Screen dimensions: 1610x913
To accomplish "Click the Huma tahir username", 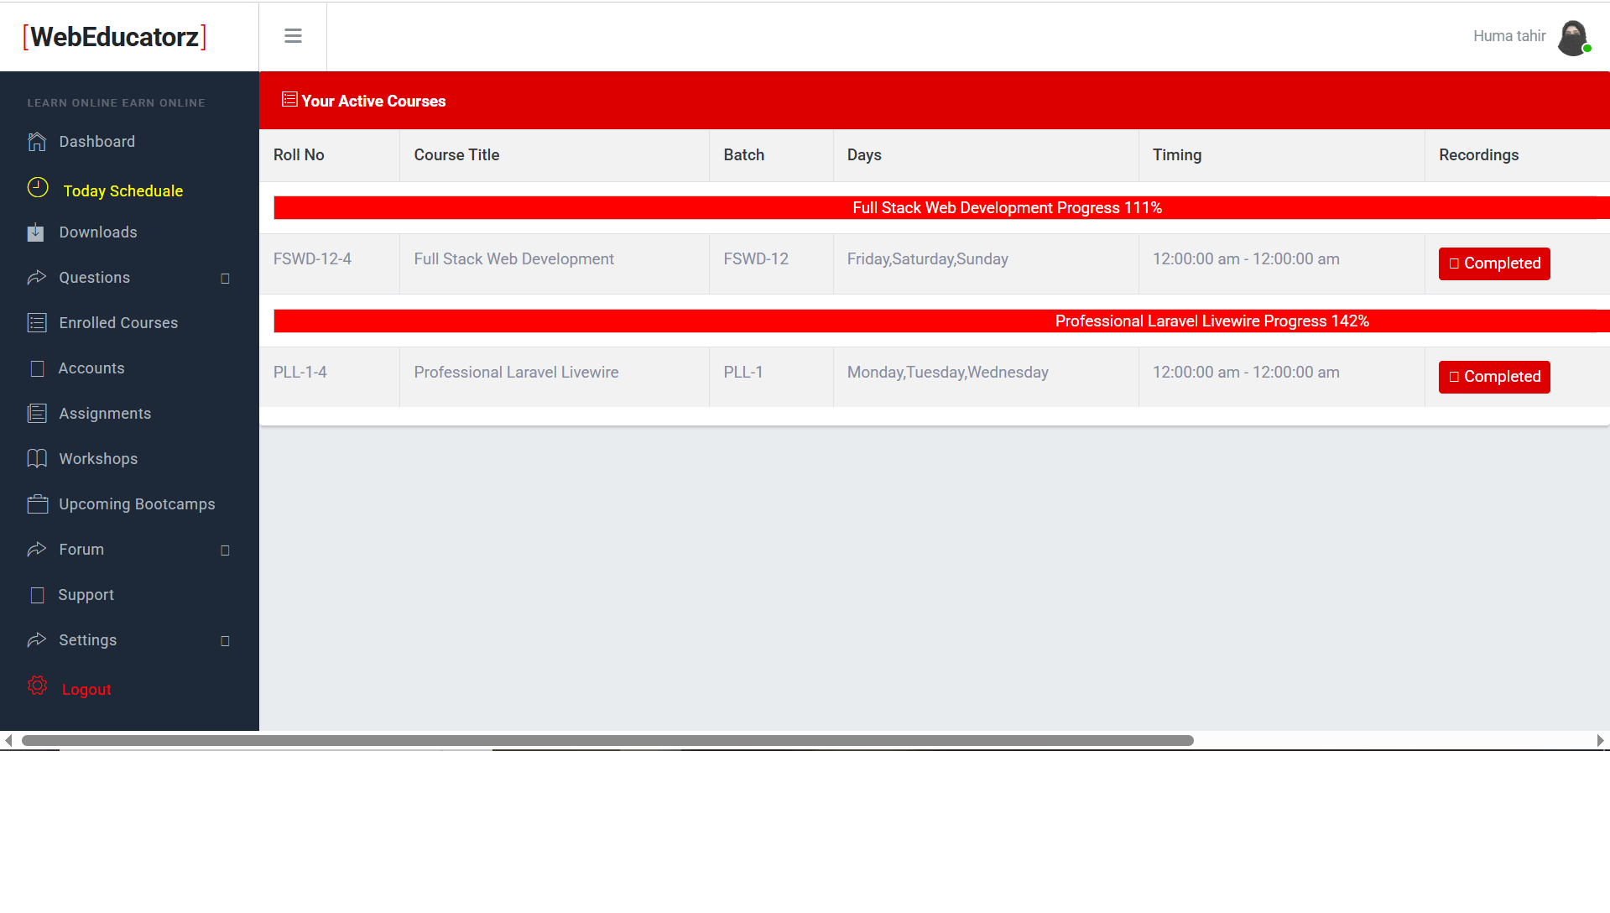I will point(1509,36).
